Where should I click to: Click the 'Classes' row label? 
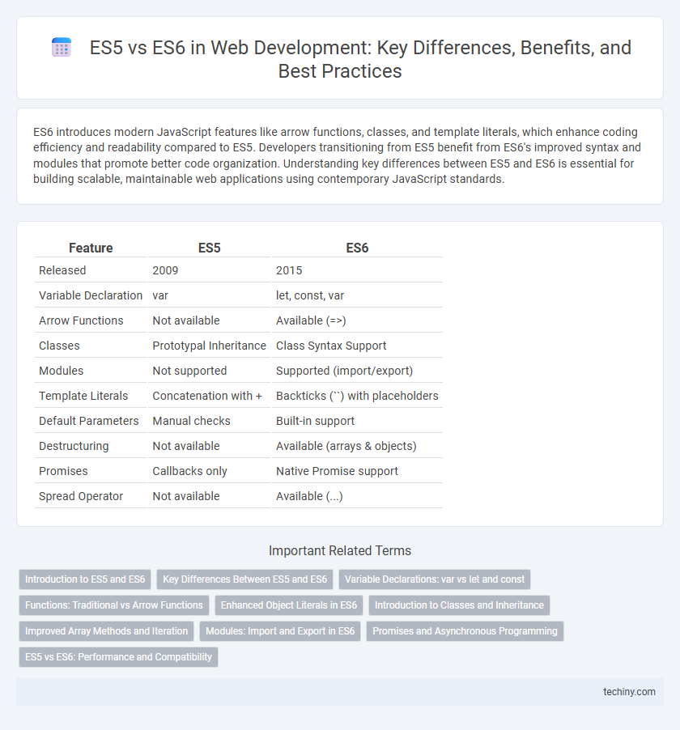(x=91, y=346)
